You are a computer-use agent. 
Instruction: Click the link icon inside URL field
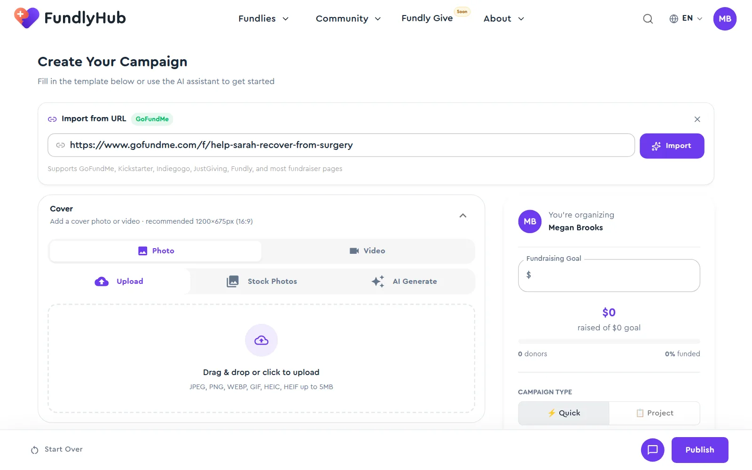pyautogui.click(x=60, y=145)
